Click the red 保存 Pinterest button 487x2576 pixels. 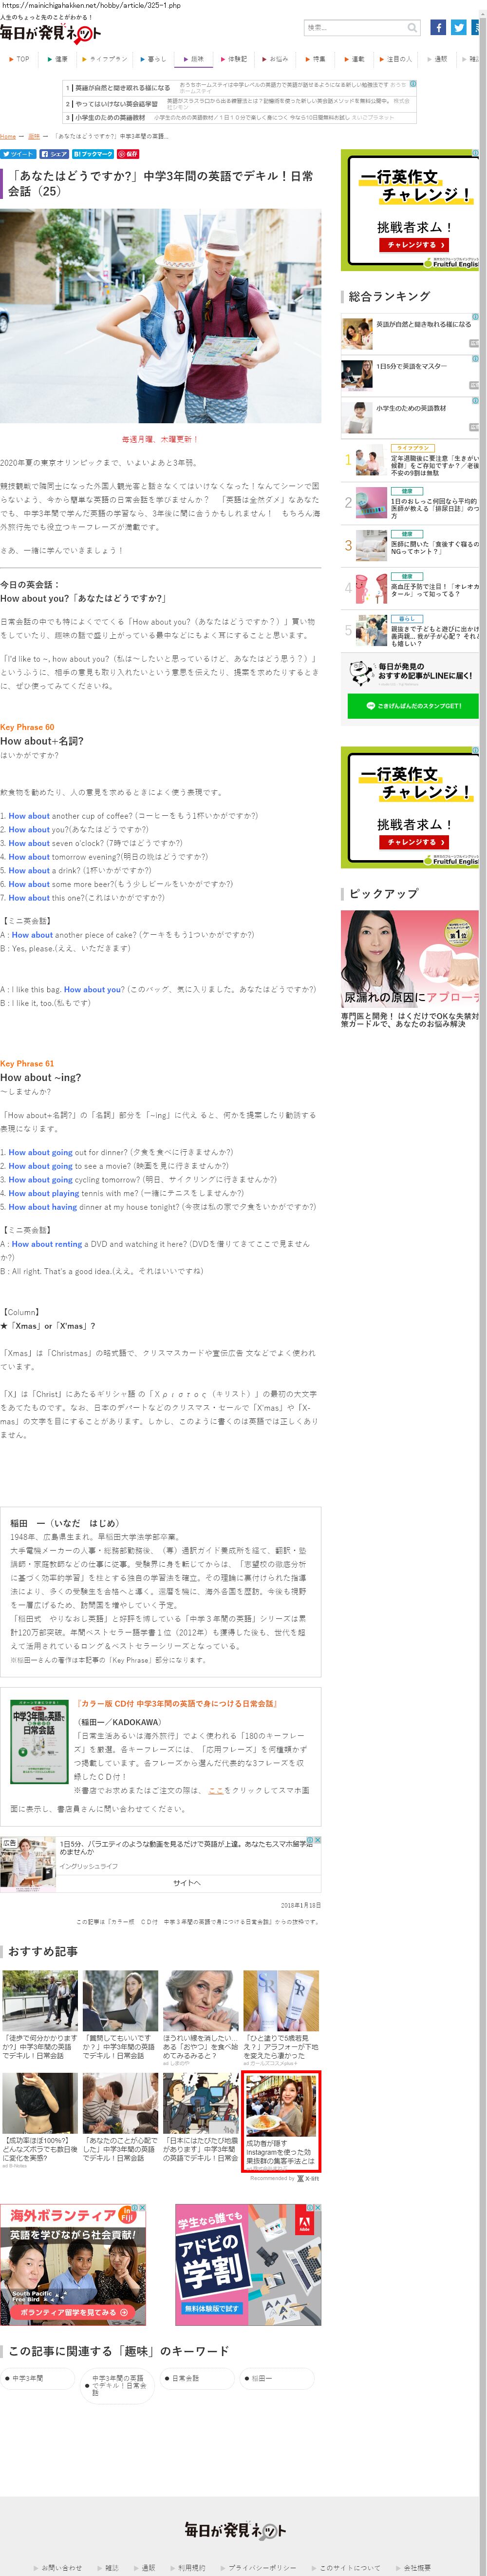click(x=129, y=154)
